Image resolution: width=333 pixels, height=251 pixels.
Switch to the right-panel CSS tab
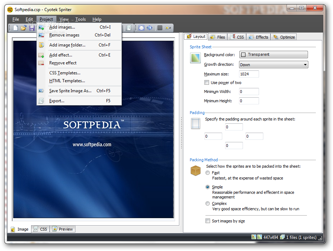[x=237, y=37]
